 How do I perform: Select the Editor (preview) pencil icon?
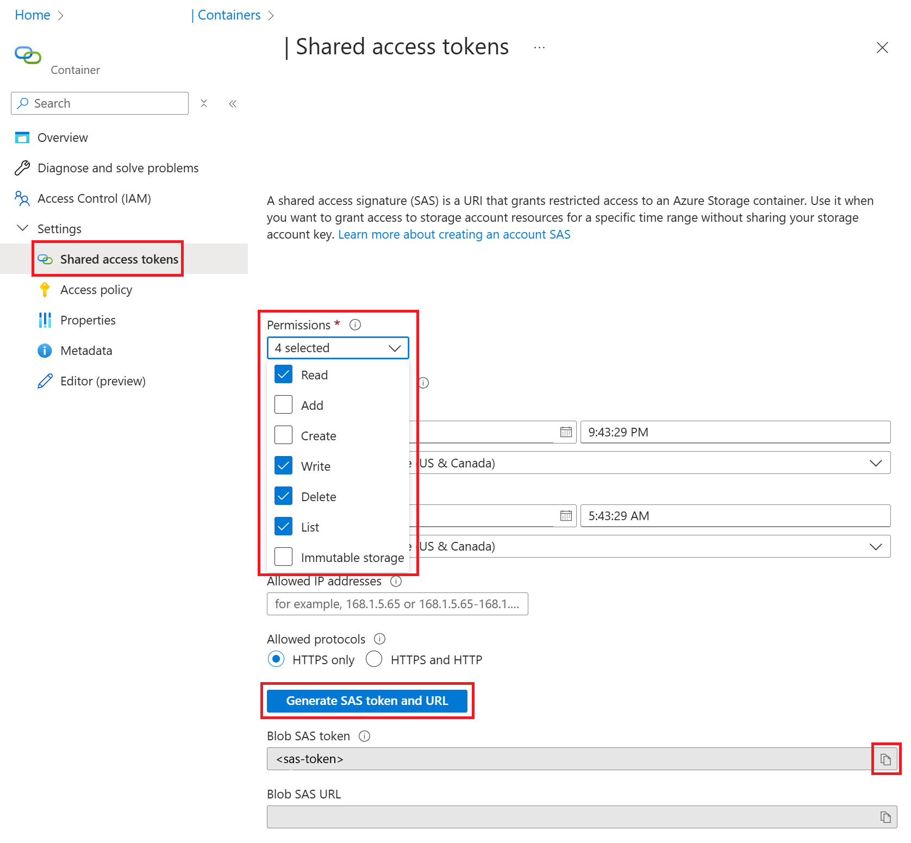point(45,381)
